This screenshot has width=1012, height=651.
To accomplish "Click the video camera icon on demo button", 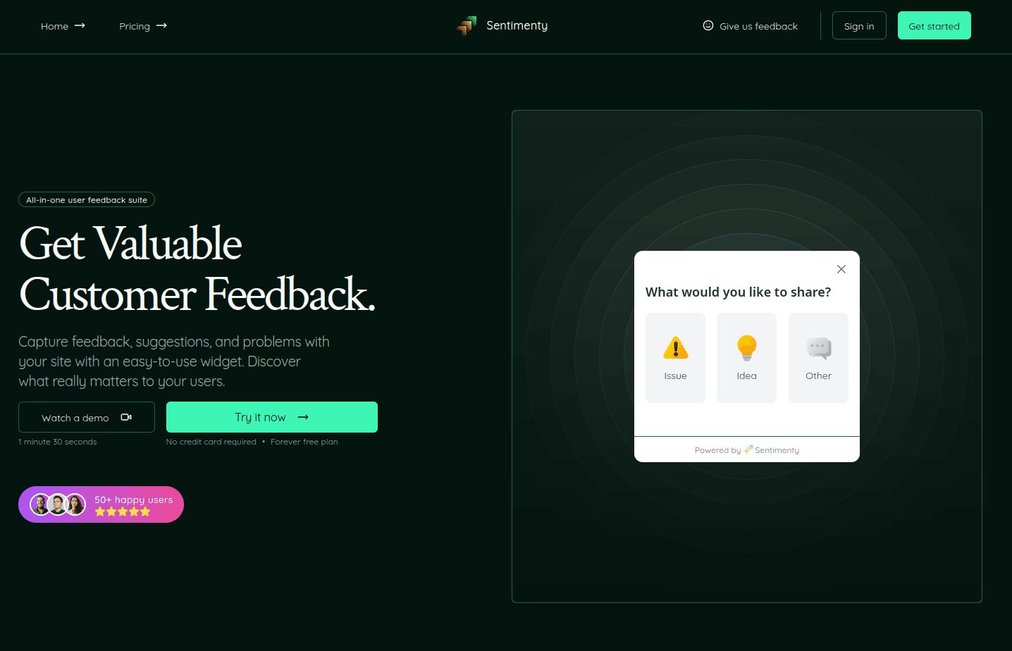I will point(126,418).
